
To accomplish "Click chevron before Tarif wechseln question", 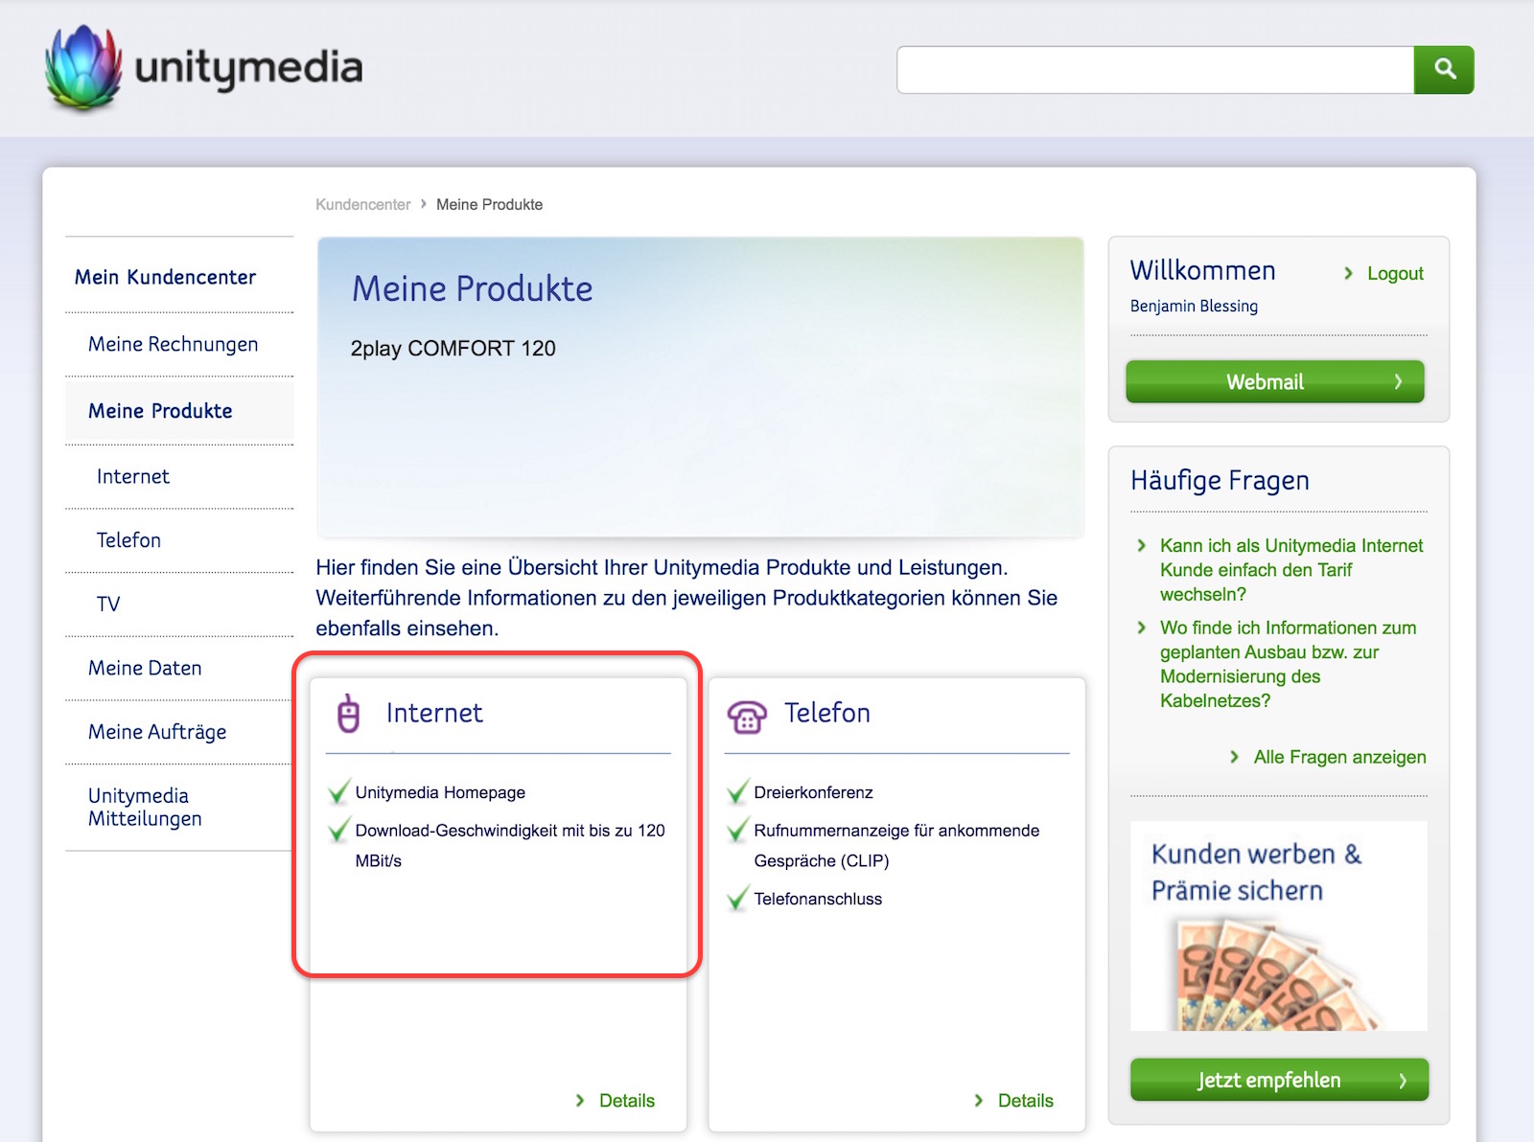I will [1142, 545].
